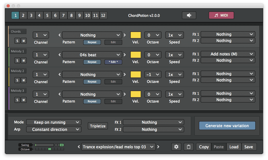Mute the Chords track
The image size is (268, 160).
(x=24, y=41)
